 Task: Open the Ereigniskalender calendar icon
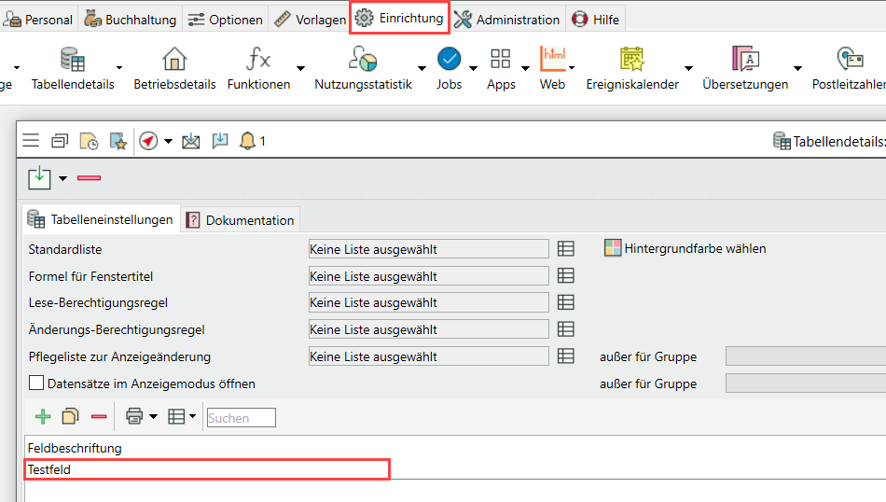(x=632, y=60)
